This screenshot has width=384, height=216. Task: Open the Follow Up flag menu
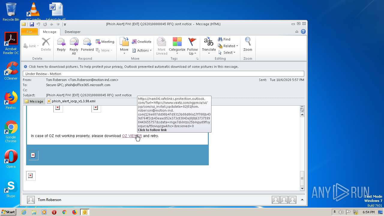[x=192, y=46]
